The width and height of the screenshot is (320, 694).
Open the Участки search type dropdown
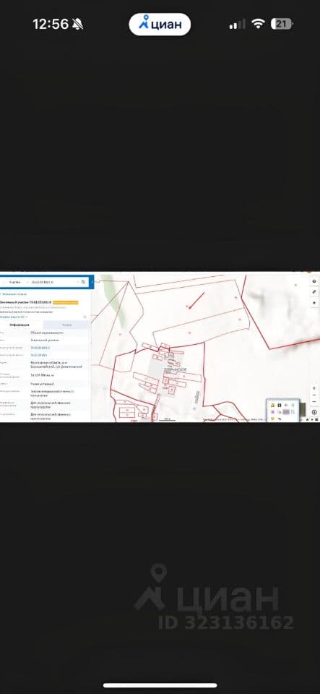point(15,282)
